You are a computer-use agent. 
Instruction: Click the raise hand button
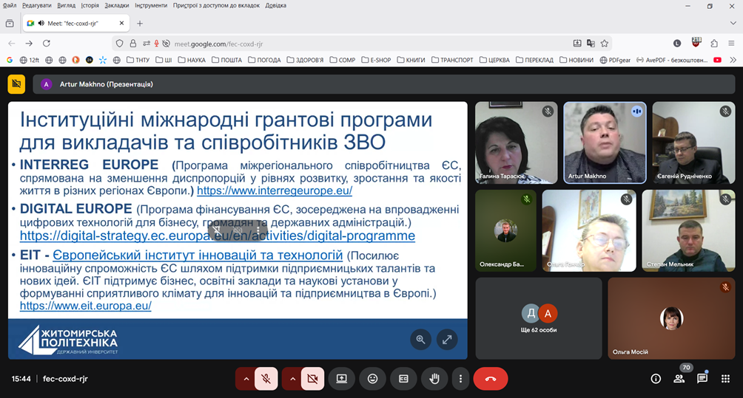[x=434, y=379]
